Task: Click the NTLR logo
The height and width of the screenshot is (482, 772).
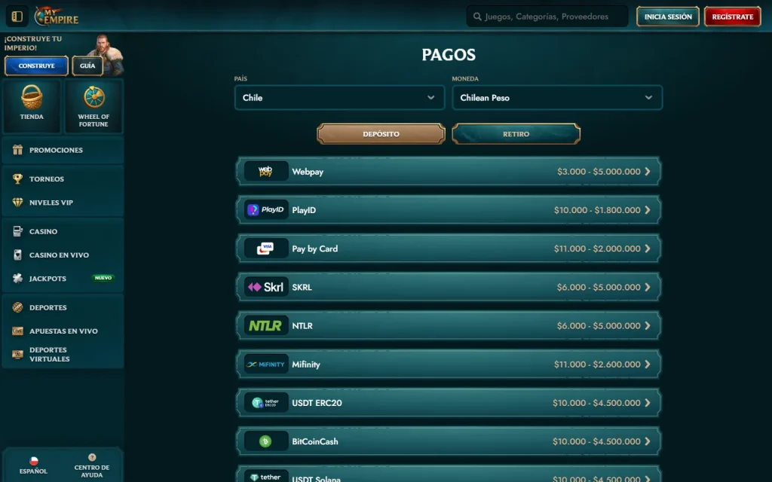Action: pos(266,325)
